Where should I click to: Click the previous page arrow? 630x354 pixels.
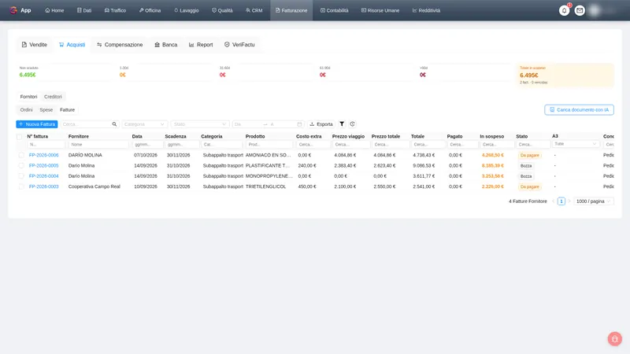pos(554,201)
